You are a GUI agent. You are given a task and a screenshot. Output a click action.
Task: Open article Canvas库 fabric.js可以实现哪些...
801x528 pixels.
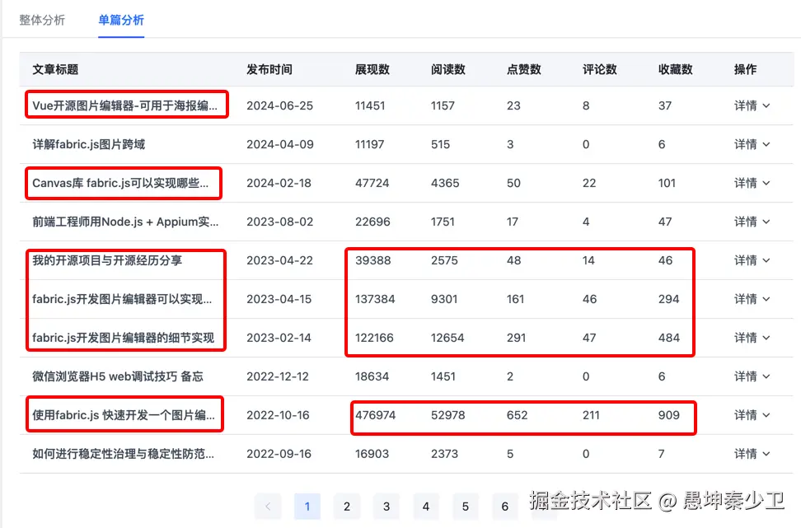pos(120,183)
